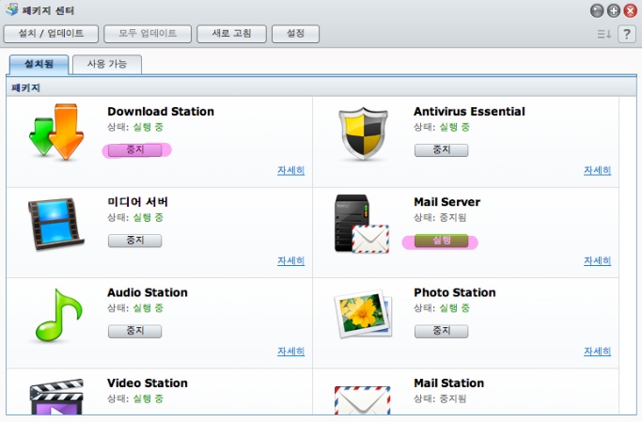Open 자세히 link for Photo Station
This screenshot has width=642, height=422.
[x=598, y=352]
